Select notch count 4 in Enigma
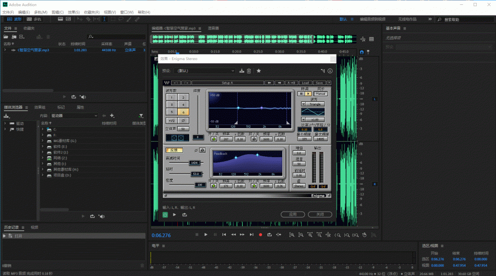The image size is (496, 276). click(x=183, y=104)
